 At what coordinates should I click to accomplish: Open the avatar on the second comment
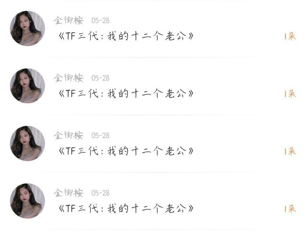(x=27, y=85)
